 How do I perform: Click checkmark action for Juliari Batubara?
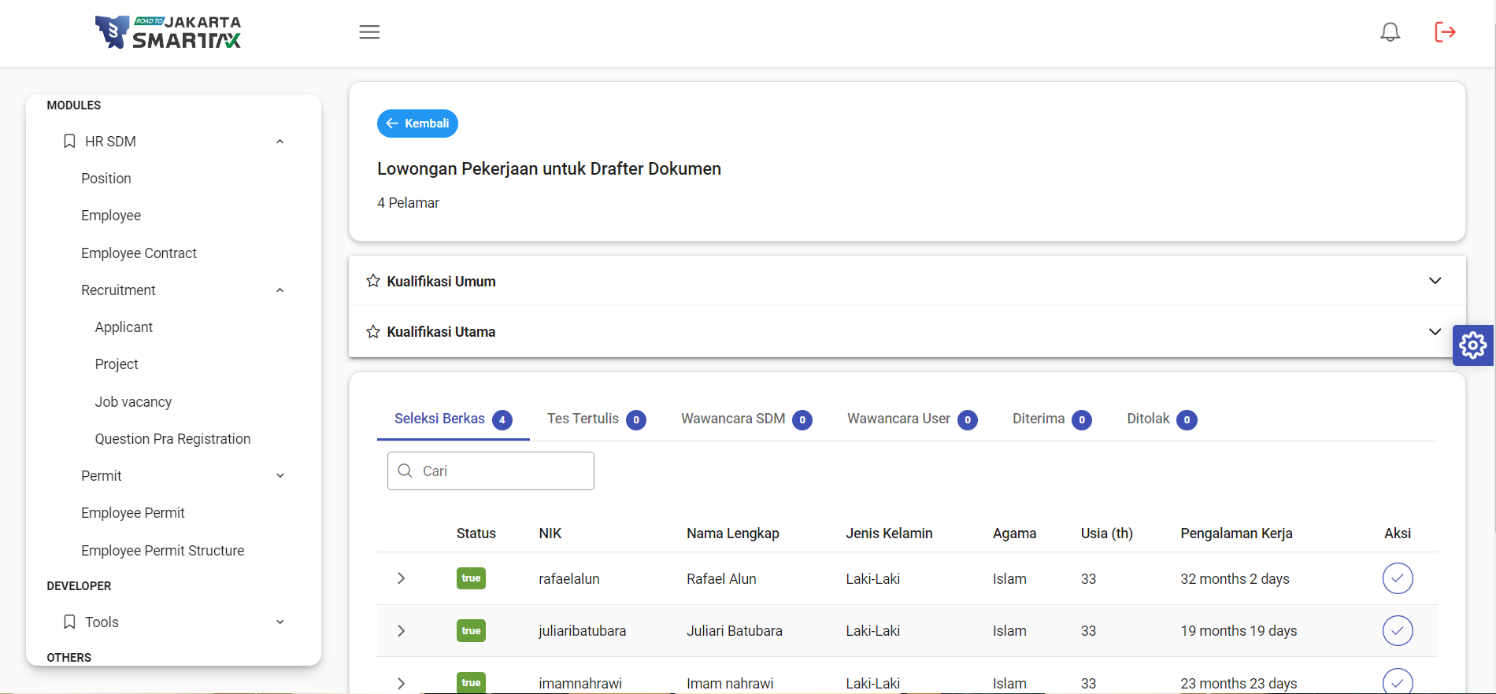click(1397, 630)
